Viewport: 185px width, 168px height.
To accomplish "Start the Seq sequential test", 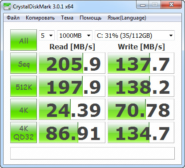I will [x=24, y=63].
